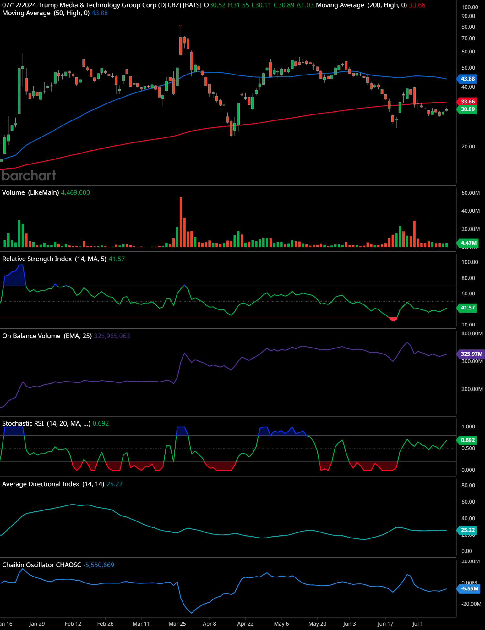Click the 80.00 level on the price axis

(468, 27)
